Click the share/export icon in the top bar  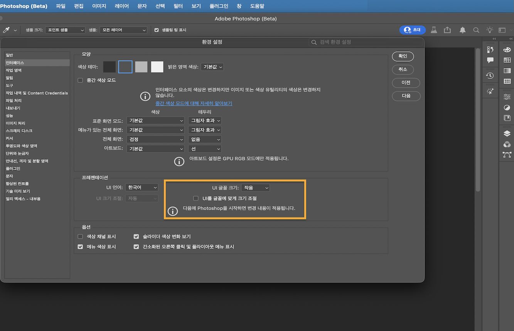tap(447, 30)
